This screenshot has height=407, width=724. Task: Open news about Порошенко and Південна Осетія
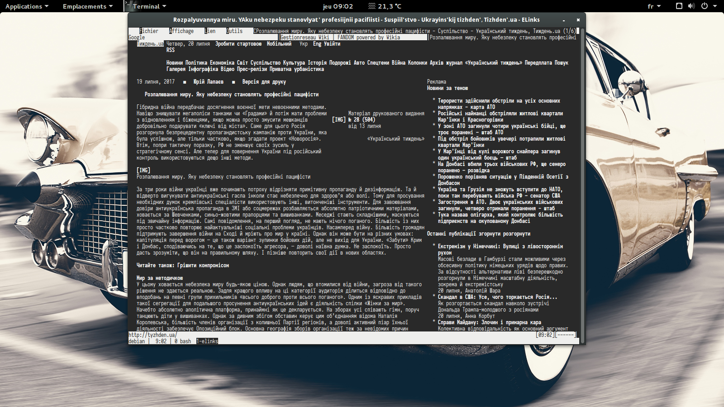(503, 180)
